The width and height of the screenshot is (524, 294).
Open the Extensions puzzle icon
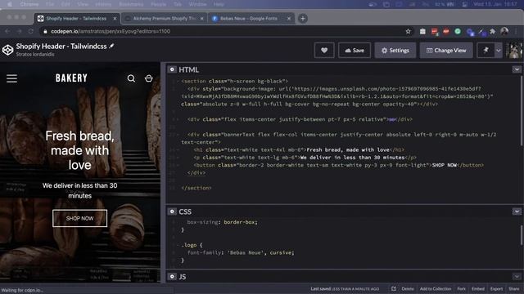click(493, 31)
